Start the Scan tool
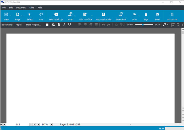184x130 pixels. pos(134,17)
